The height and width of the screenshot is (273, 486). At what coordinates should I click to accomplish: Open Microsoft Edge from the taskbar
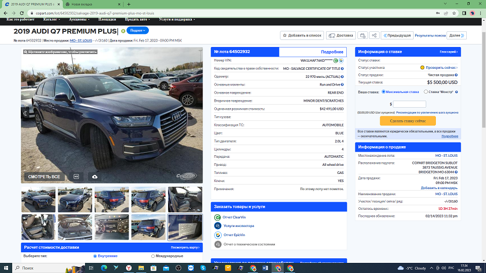104,268
